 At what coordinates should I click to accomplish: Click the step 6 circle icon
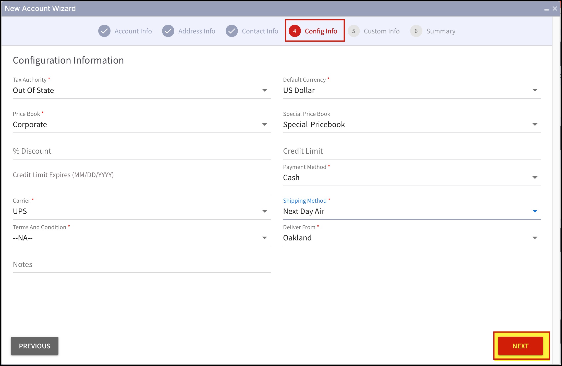coord(416,31)
